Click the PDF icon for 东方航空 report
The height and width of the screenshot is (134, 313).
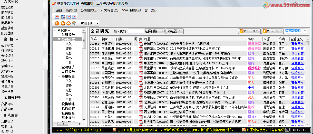(141, 117)
